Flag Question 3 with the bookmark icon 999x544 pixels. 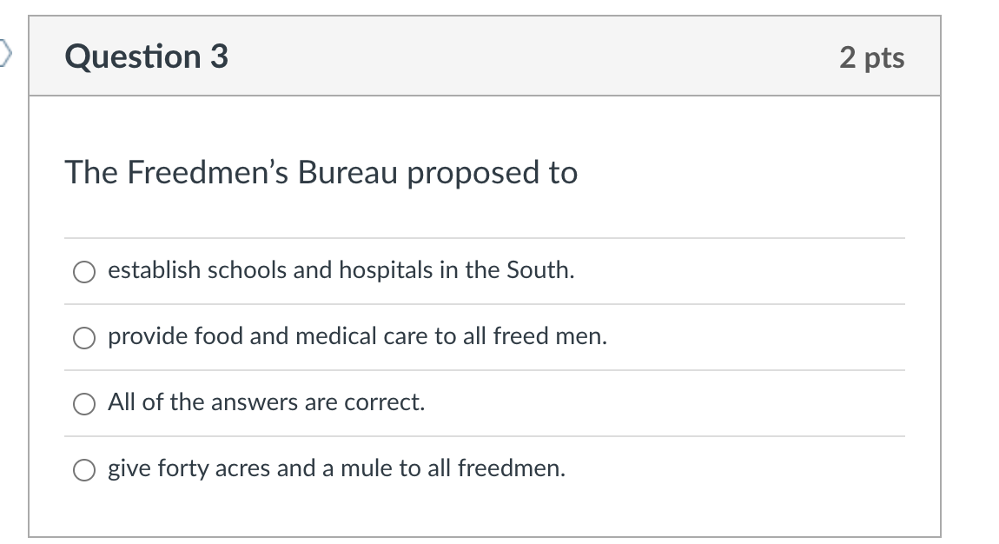coord(5,53)
